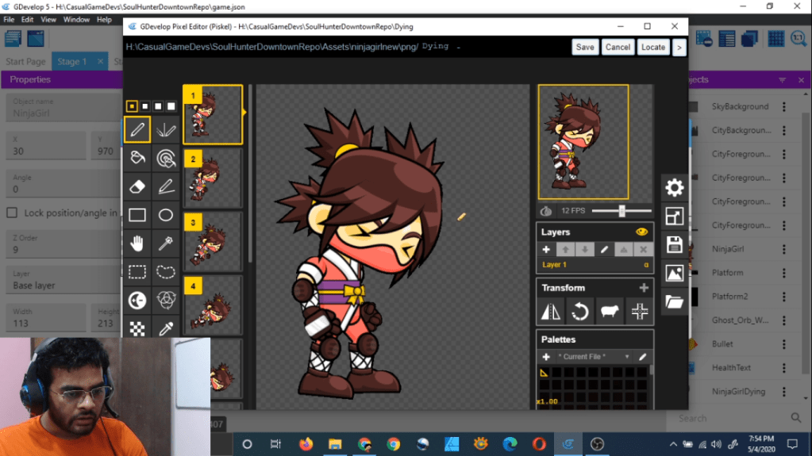
Task: Choose the Rectangle drawing tool
Action: coord(137,215)
